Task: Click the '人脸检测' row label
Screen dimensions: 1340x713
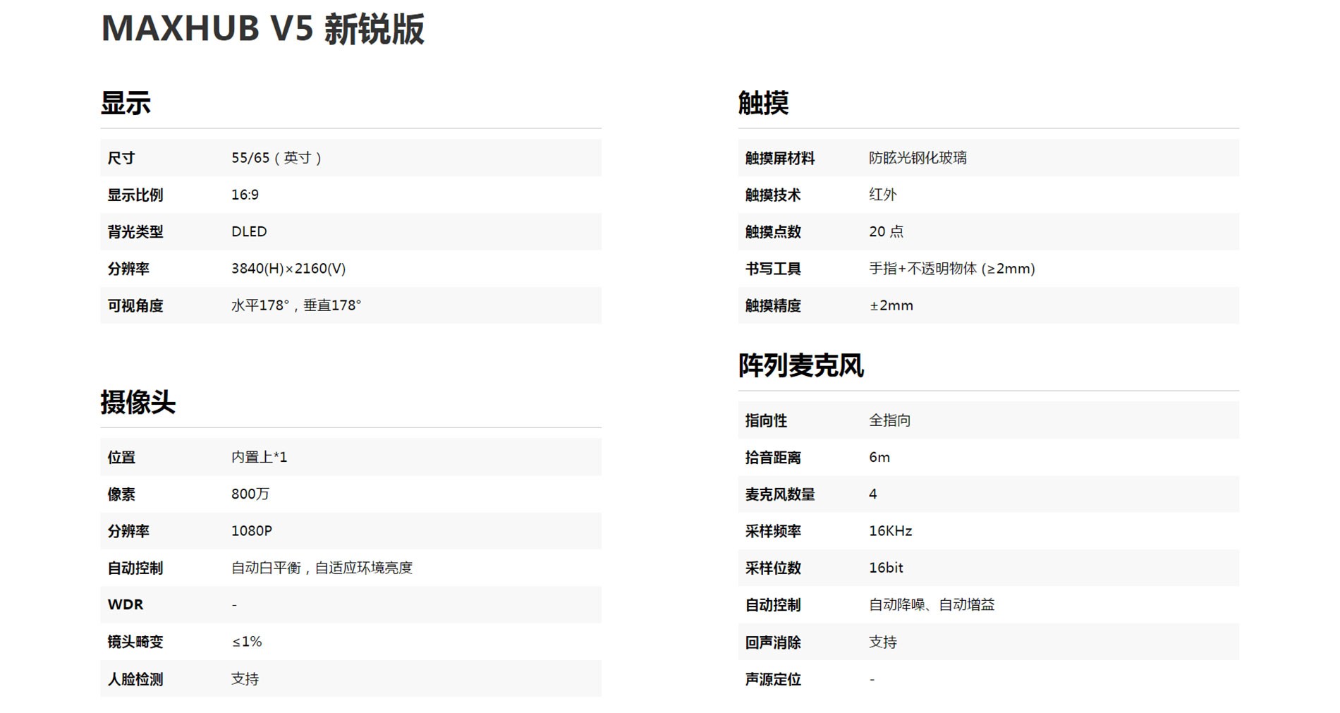Action: 135,679
